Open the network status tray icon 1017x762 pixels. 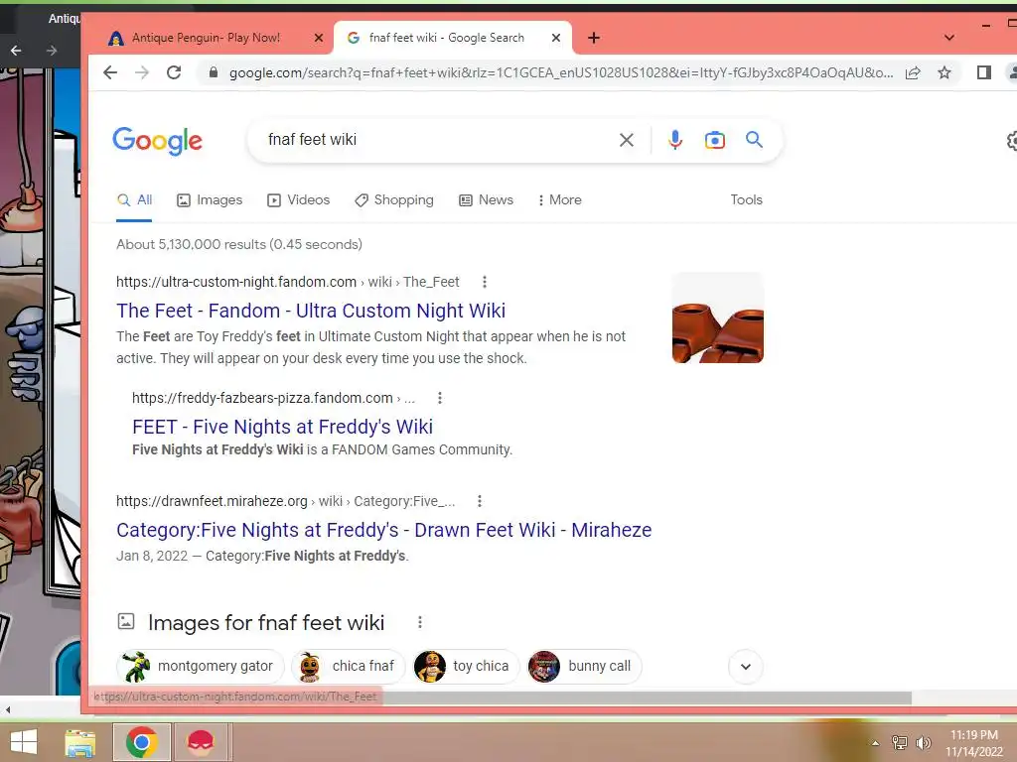(x=899, y=743)
